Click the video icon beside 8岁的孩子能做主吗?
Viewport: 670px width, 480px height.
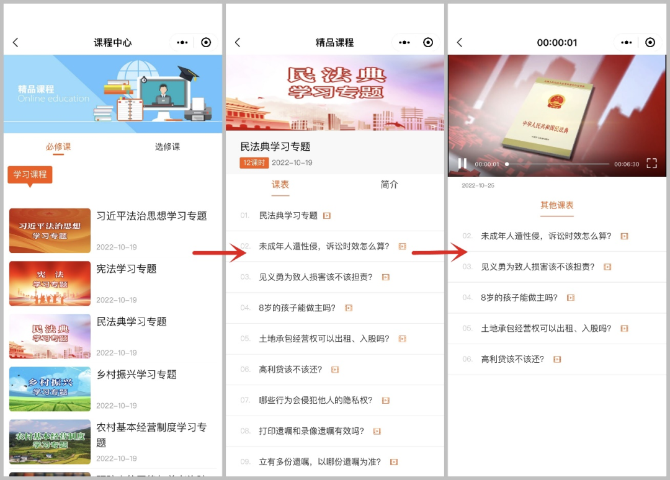[348, 308]
